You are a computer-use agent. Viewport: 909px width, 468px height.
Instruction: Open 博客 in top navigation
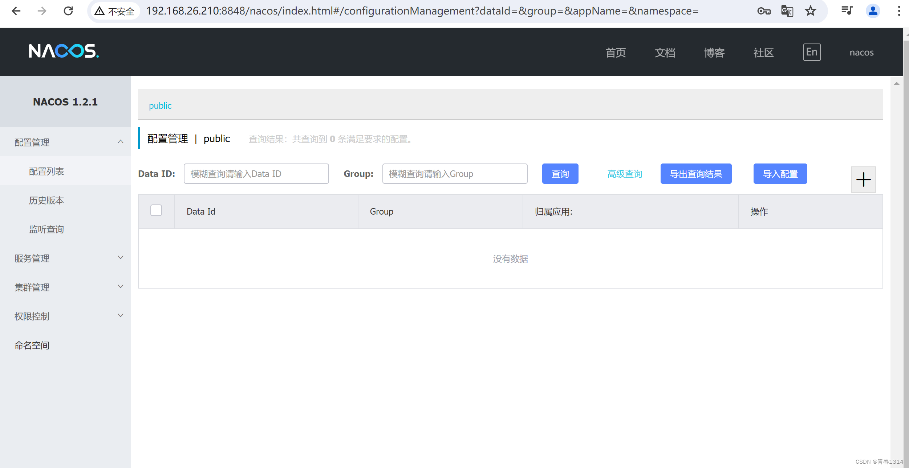pos(714,53)
